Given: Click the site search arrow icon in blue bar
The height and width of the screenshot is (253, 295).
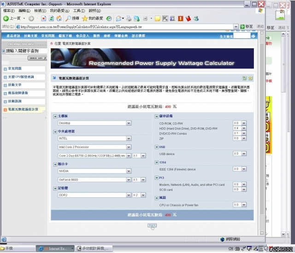Looking at the screenshot, I should 253,36.
